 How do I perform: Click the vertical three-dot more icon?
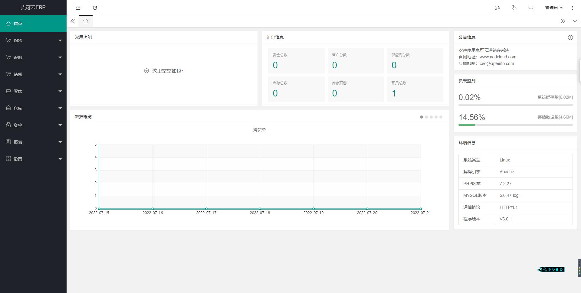[572, 8]
